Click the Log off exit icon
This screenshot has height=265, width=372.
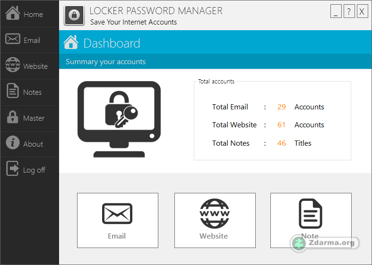[13, 168]
